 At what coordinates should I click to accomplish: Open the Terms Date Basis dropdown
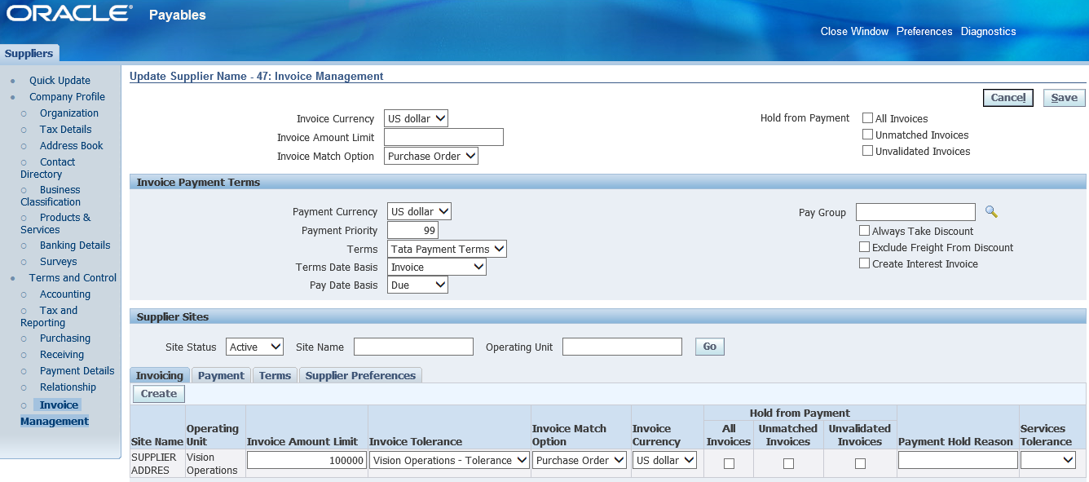[x=436, y=267]
